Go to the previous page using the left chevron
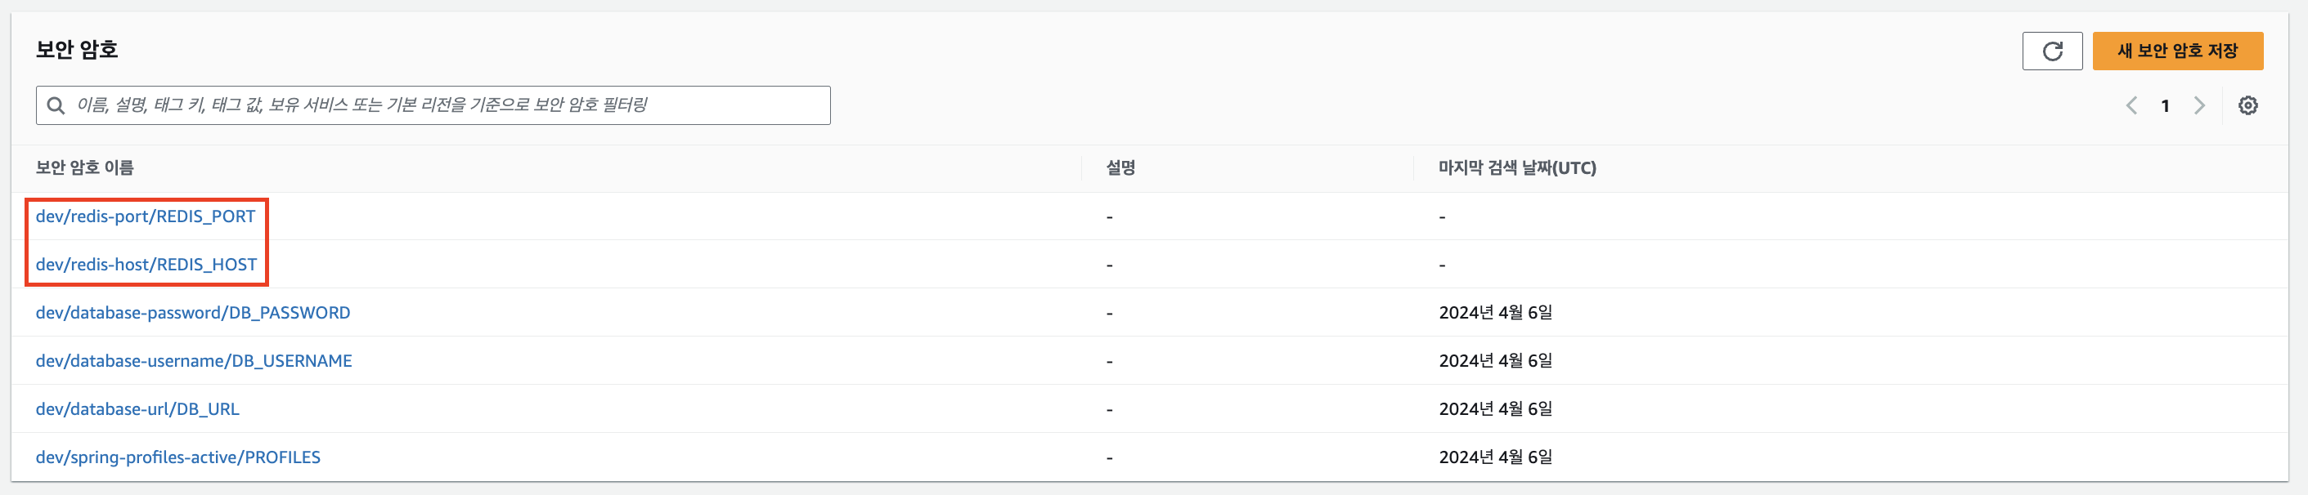2308x495 pixels. pyautogui.click(x=2131, y=105)
